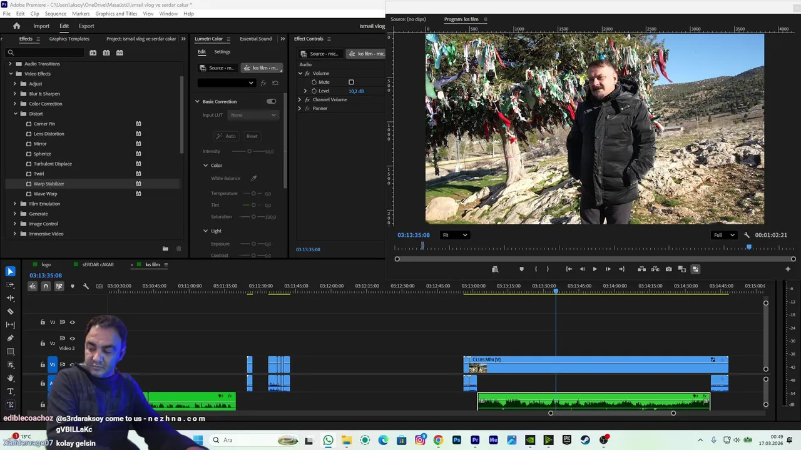This screenshot has width=801, height=450.
Task: Expand the Audio Transitions folder
Action: click(x=10, y=64)
